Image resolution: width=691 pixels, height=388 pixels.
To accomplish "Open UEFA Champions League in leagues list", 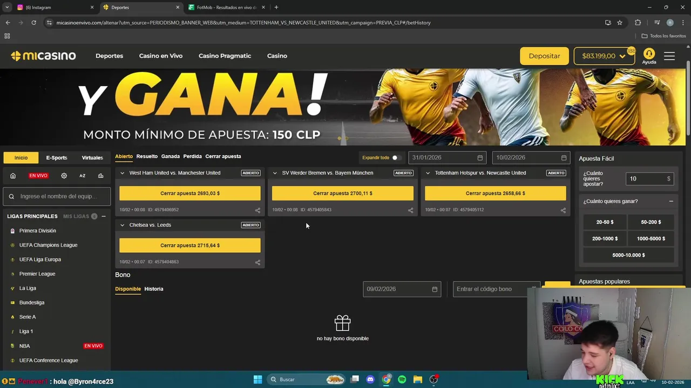I will [x=48, y=245].
